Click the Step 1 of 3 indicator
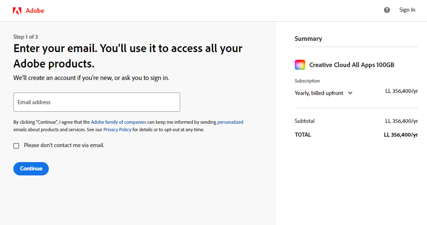This screenshot has width=427, height=225. tap(25, 37)
